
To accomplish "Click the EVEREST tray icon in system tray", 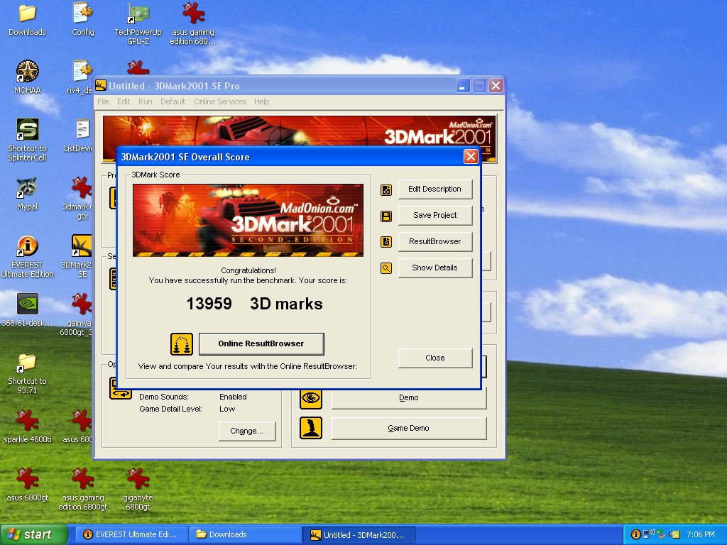I will click(x=635, y=534).
